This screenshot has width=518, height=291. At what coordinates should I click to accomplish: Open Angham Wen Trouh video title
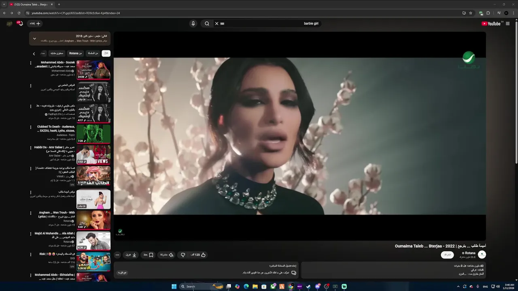tap(57, 215)
